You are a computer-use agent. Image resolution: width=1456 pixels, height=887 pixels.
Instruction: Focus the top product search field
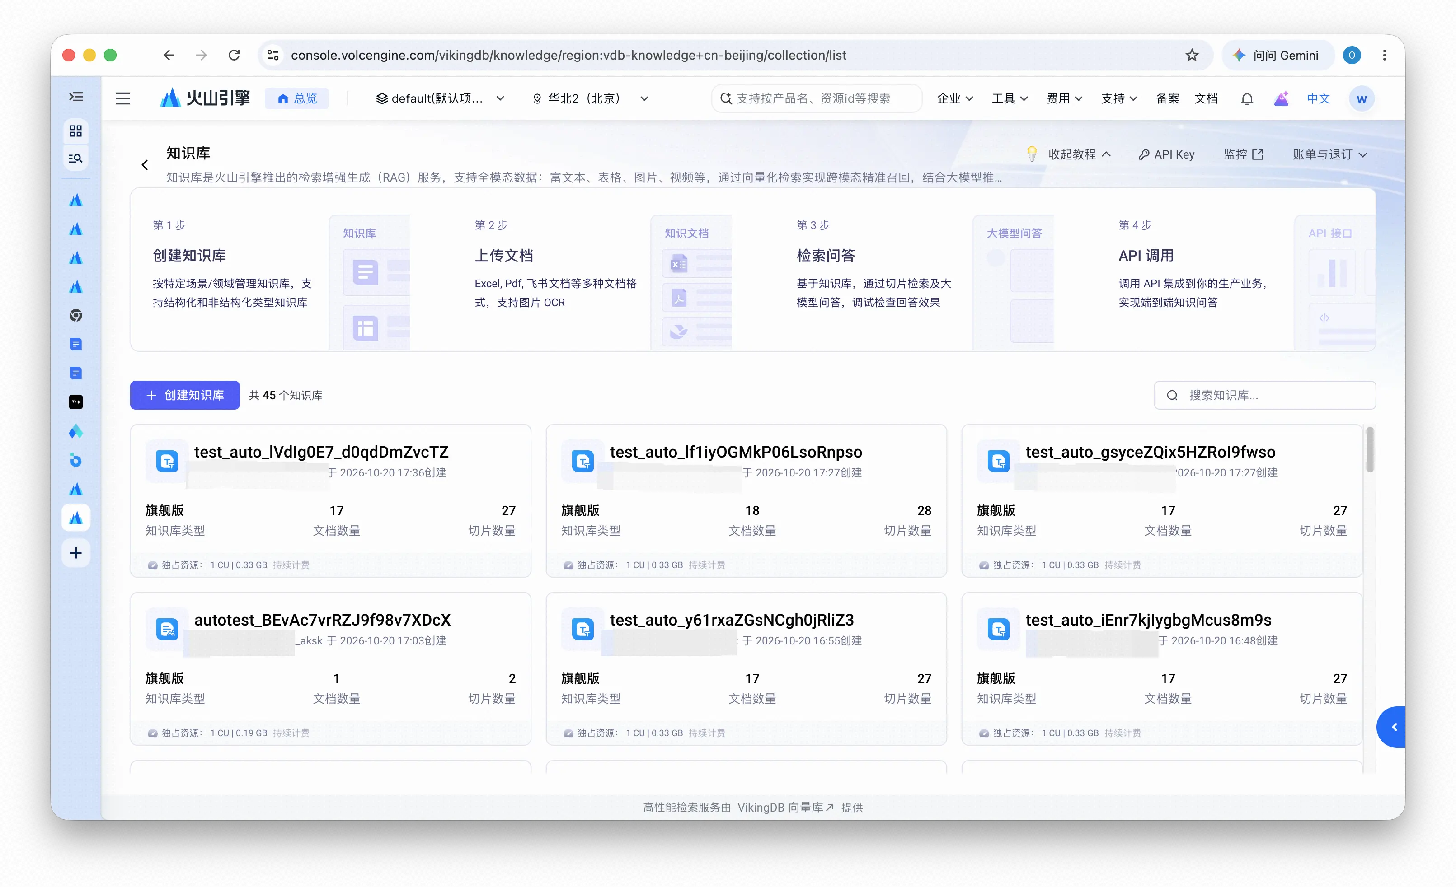(x=817, y=98)
